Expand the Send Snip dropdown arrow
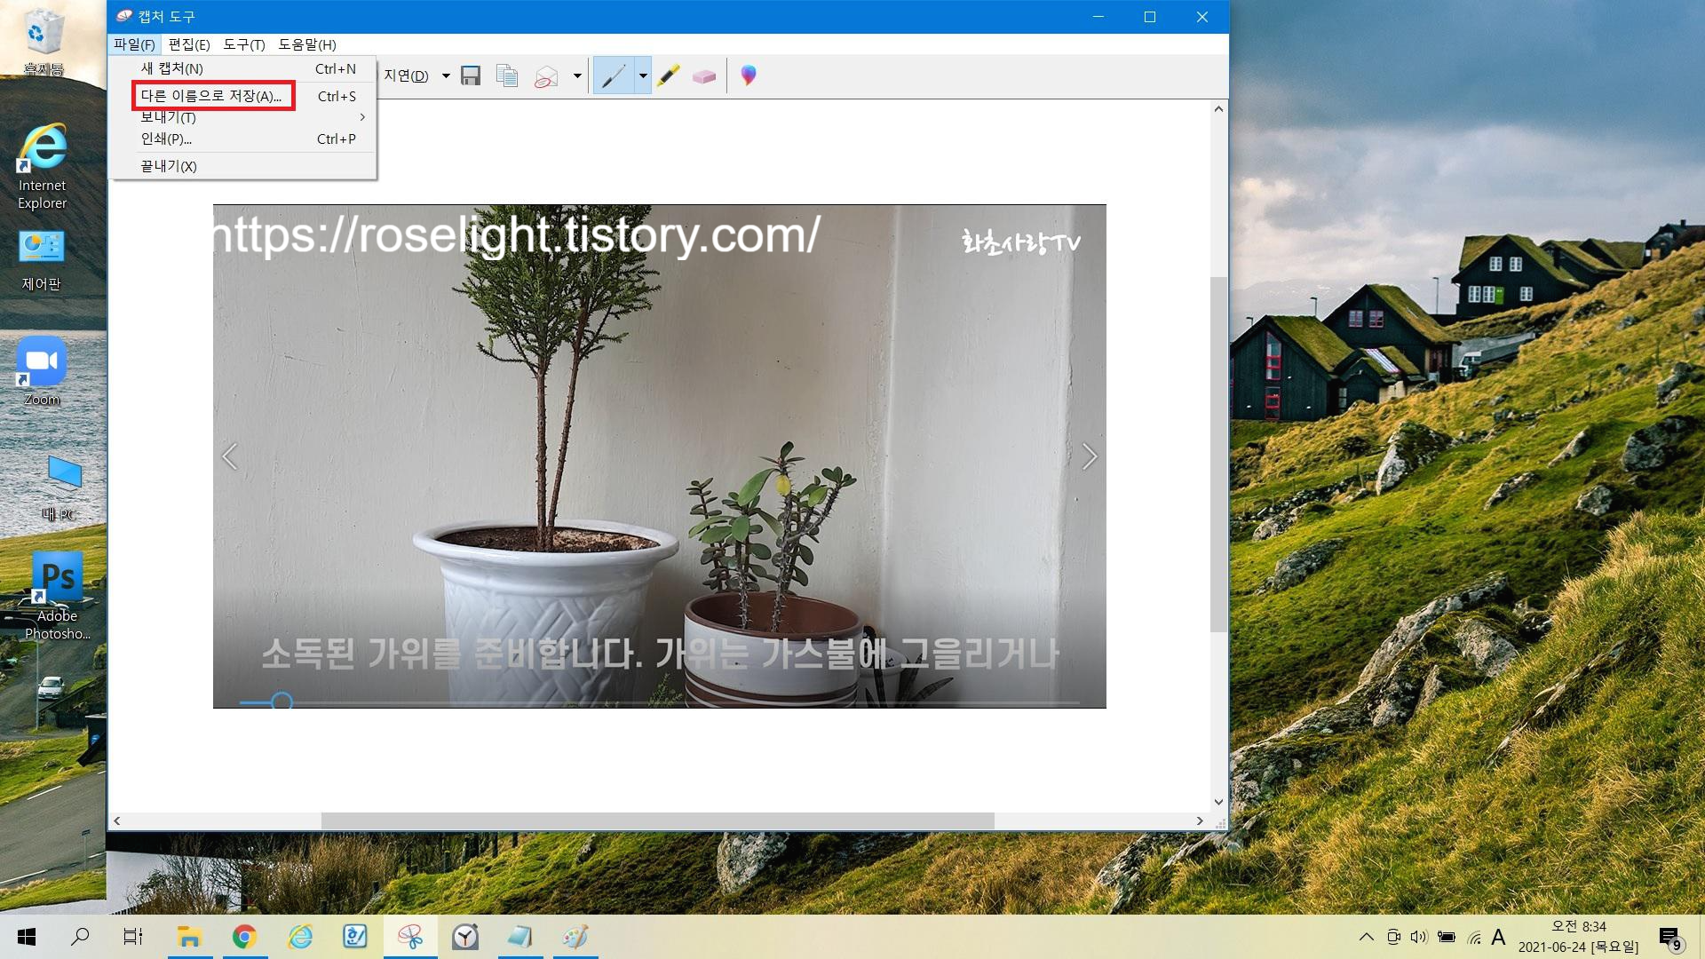Image resolution: width=1705 pixels, height=959 pixels. tap(577, 75)
